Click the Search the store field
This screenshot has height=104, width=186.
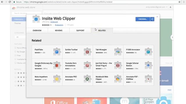pyautogui.click(x=26, y=13)
